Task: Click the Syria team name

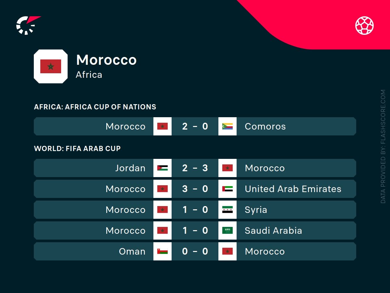Action: tap(256, 210)
